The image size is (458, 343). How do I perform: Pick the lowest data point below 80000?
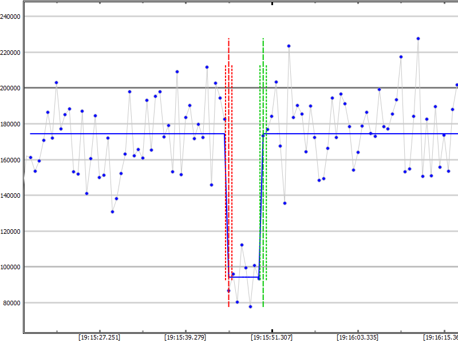(x=250, y=306)
